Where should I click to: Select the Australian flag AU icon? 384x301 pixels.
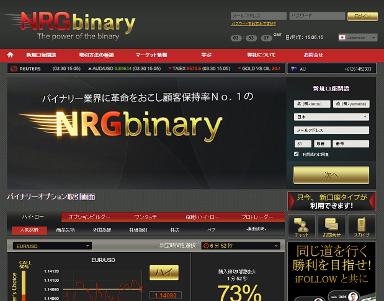click(x=293, y=69)
